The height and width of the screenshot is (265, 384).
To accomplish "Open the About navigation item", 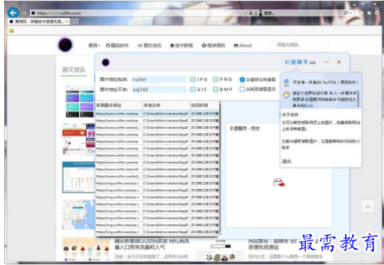I will tap(242, 45).
